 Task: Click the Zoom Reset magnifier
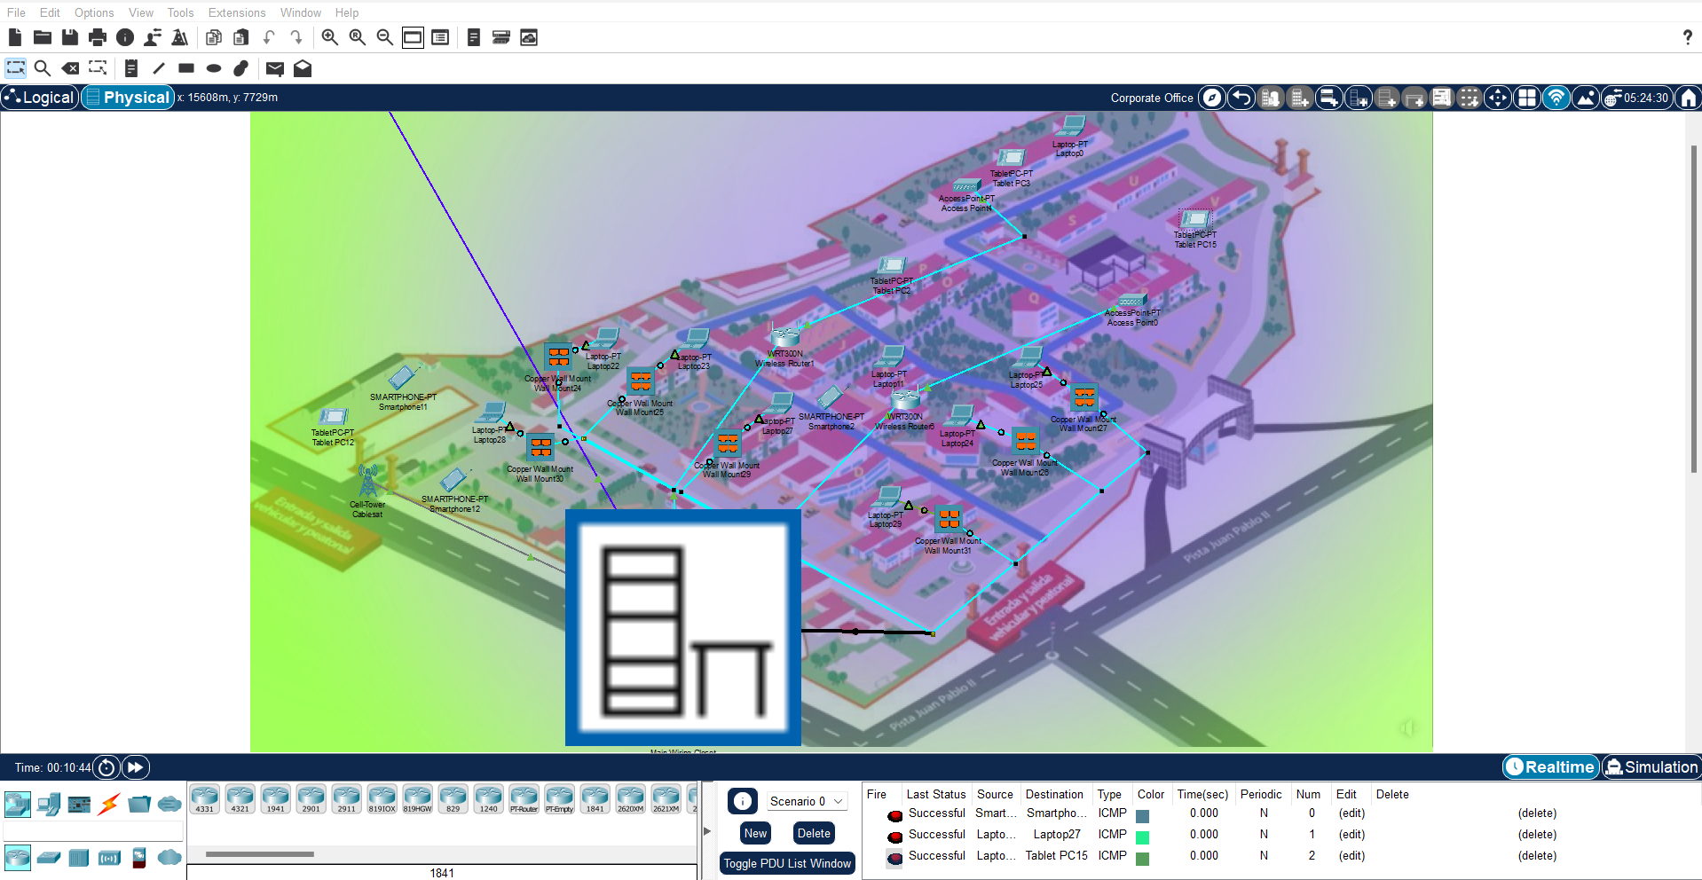(357, 37)
